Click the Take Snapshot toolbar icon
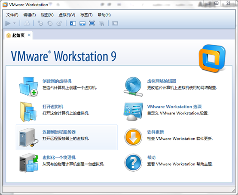Viewport: 238px width, 195px height. coord(40,23)
